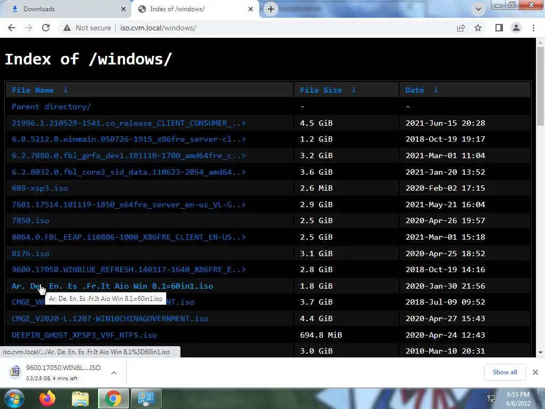Download CMGE_V2020-L.1207-WIN10CHINAGOVERNMENT.iso
The width and height of the screenshot is (545, 409).
[x=110, y=318]
